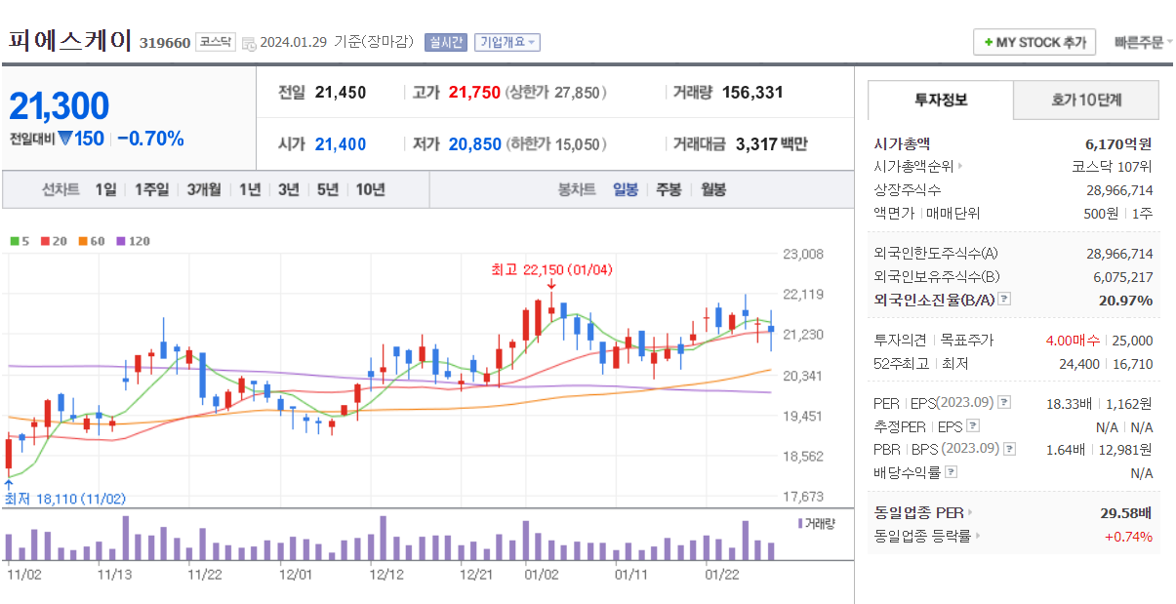The image size is (1176, 604).
Task: Click the 거래량 value 156,331
Action: [752, 93]
